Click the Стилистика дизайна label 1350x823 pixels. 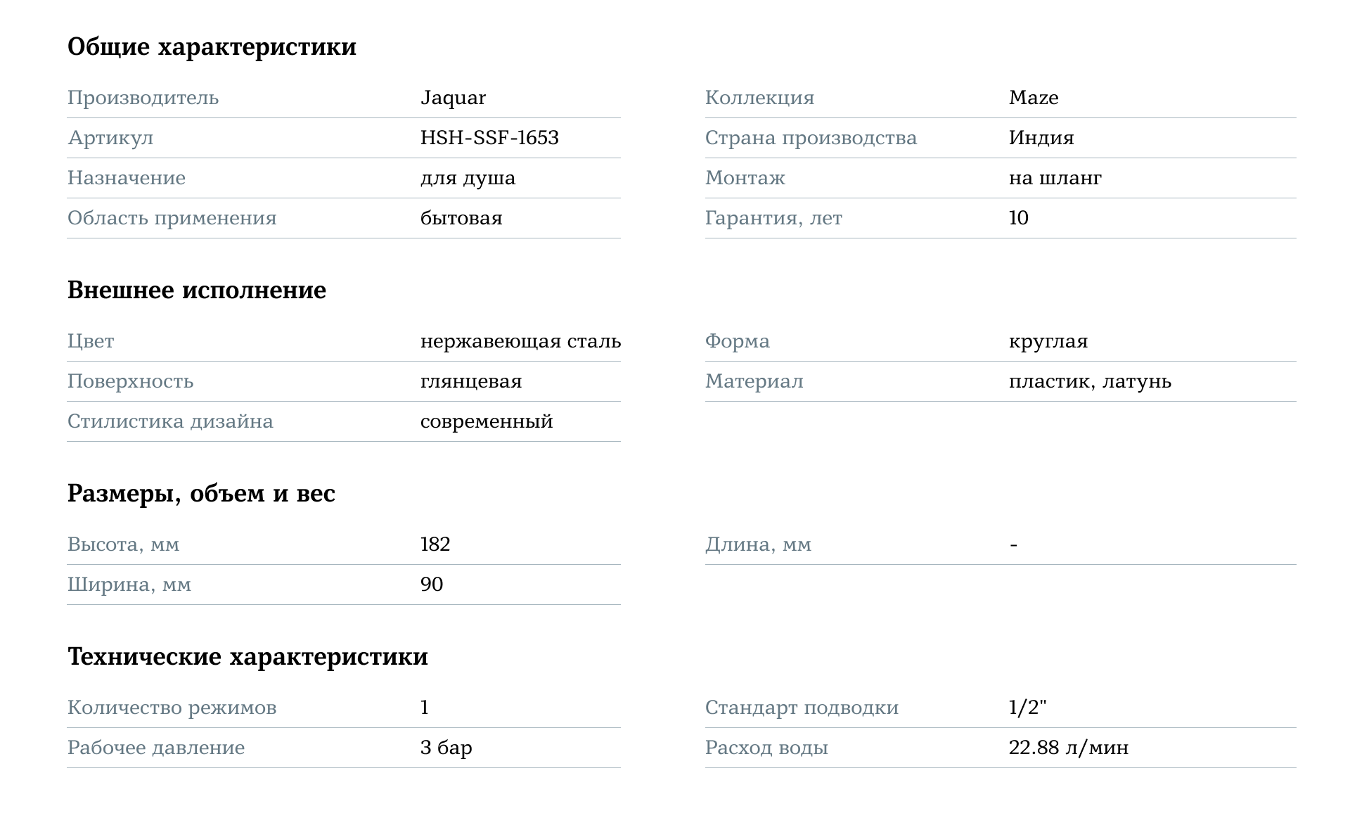pos(170,422)
